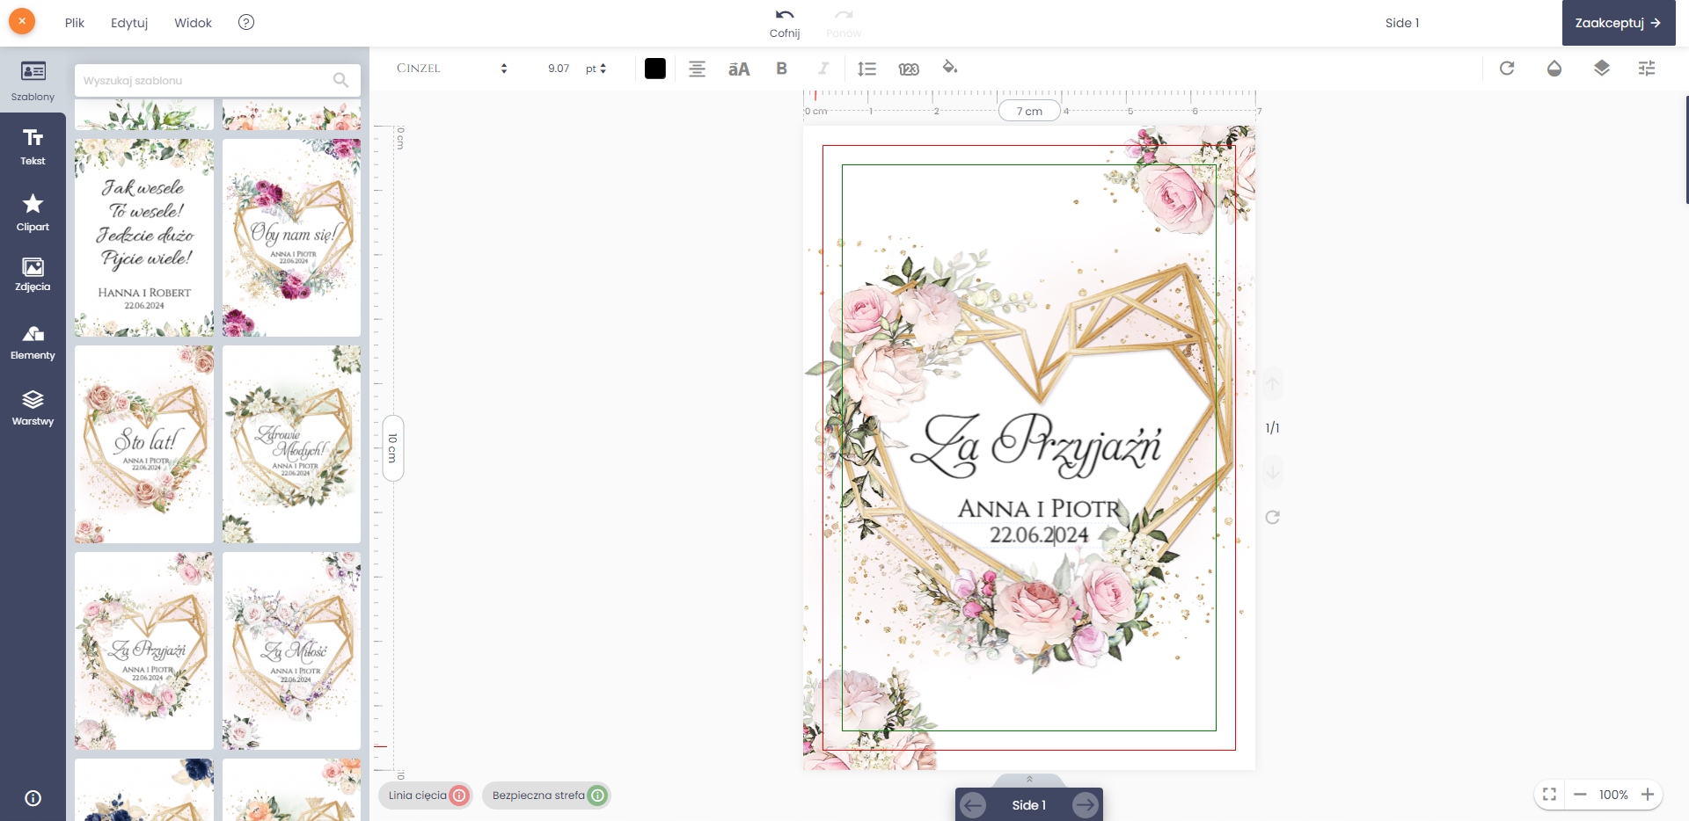Open the Szablony templates panel
This screenshot has height=821, width=1689.
click(33, 80)
